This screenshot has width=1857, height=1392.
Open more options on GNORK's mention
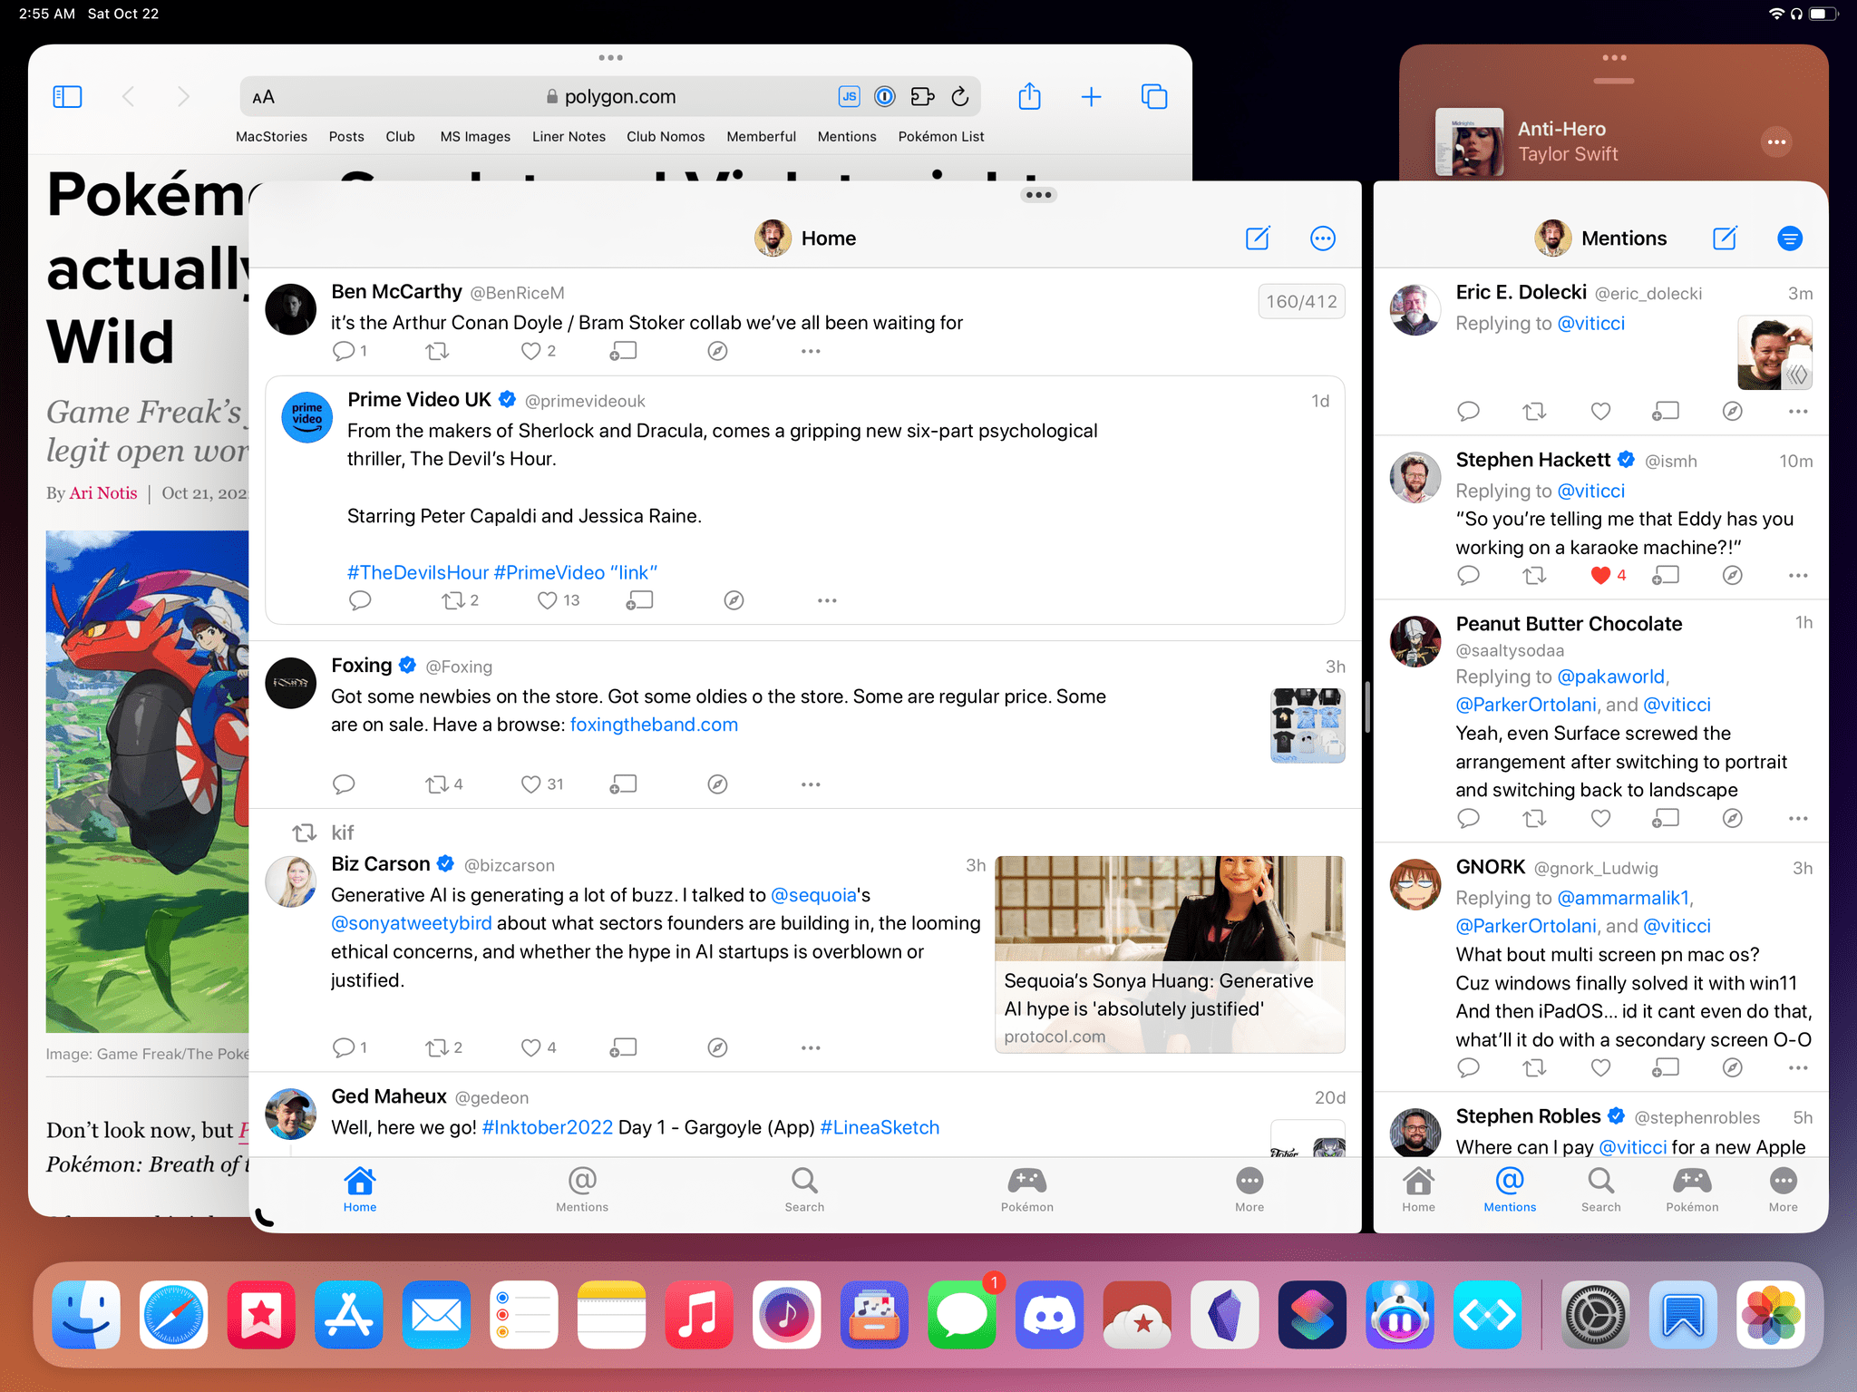[1798, 1067]
